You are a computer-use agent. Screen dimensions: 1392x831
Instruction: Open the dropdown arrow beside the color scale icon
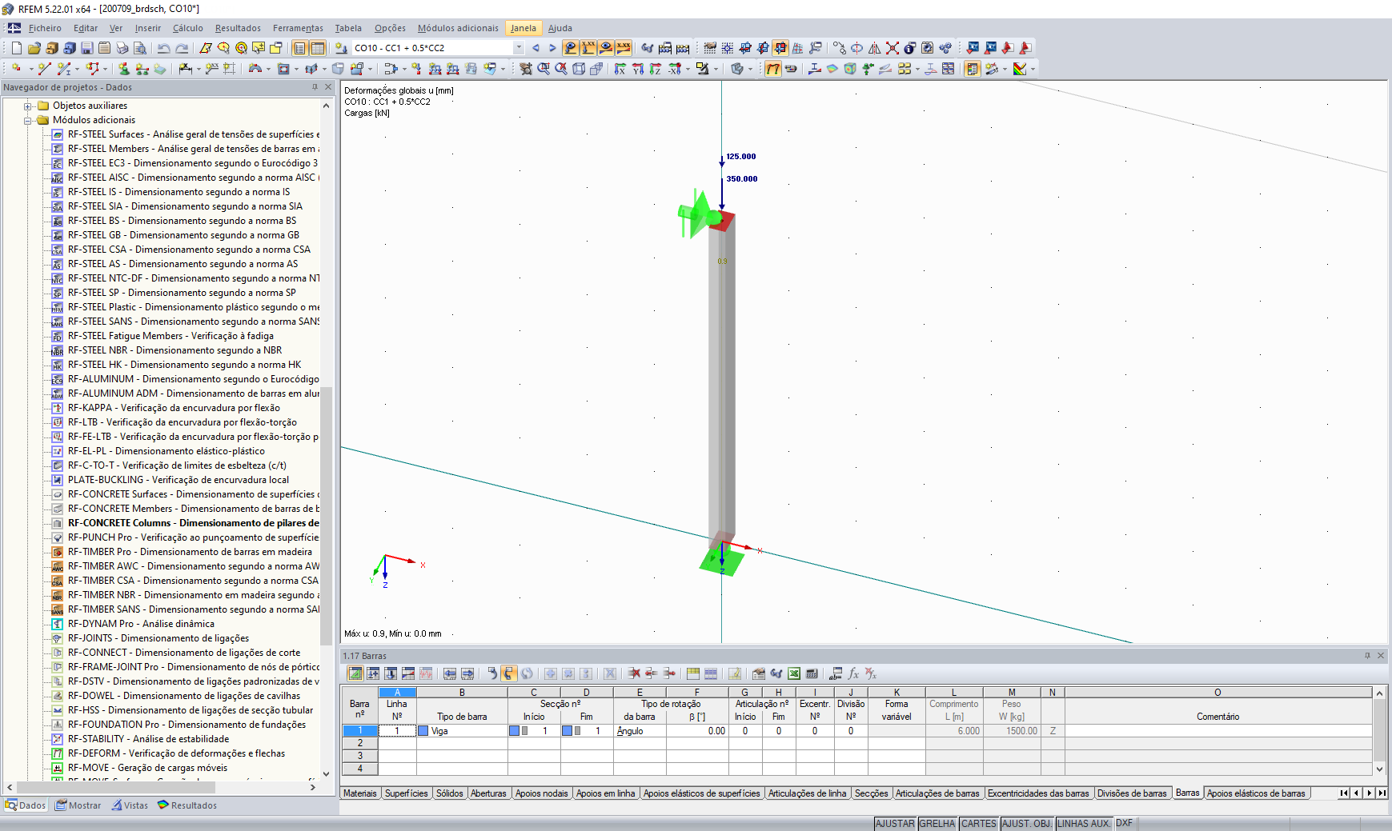point(1033,70)
